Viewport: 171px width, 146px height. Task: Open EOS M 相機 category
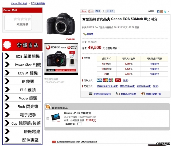[x=22, y=73]
